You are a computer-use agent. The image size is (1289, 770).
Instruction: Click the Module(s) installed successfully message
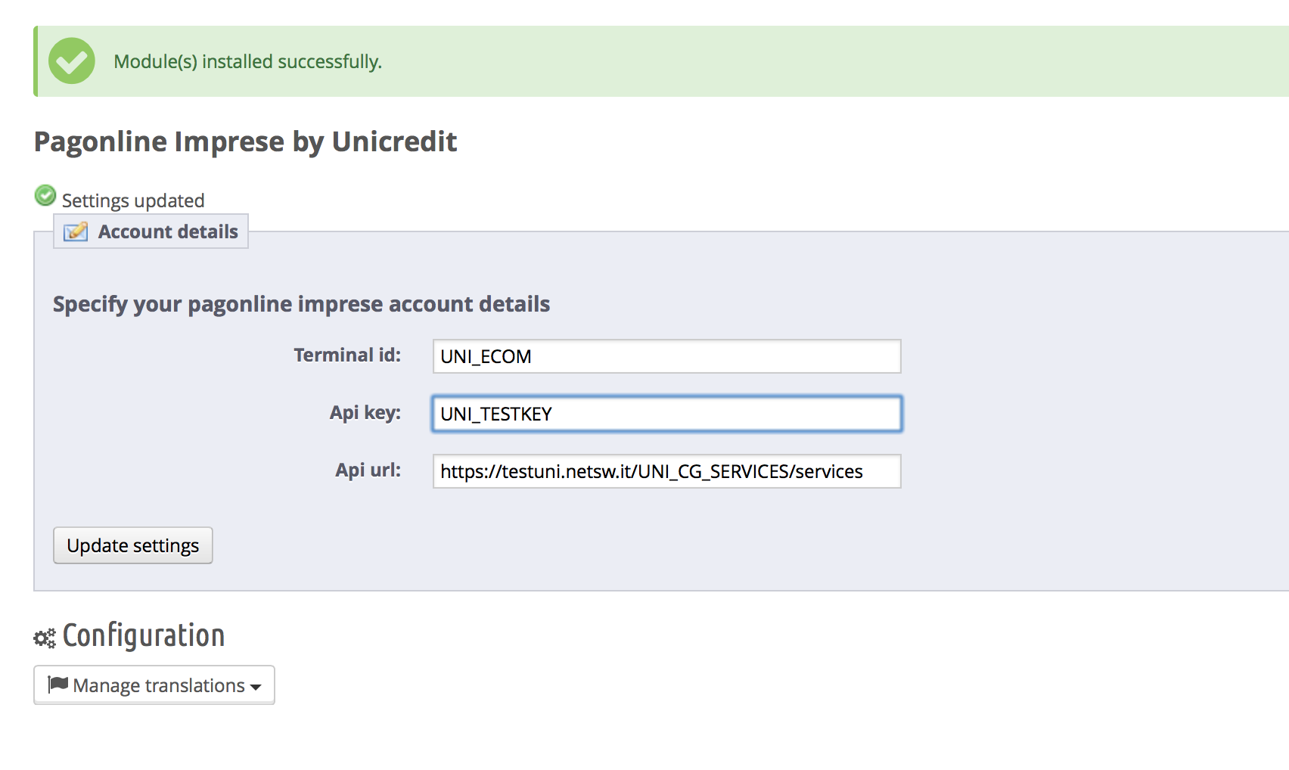coord(247,61)
